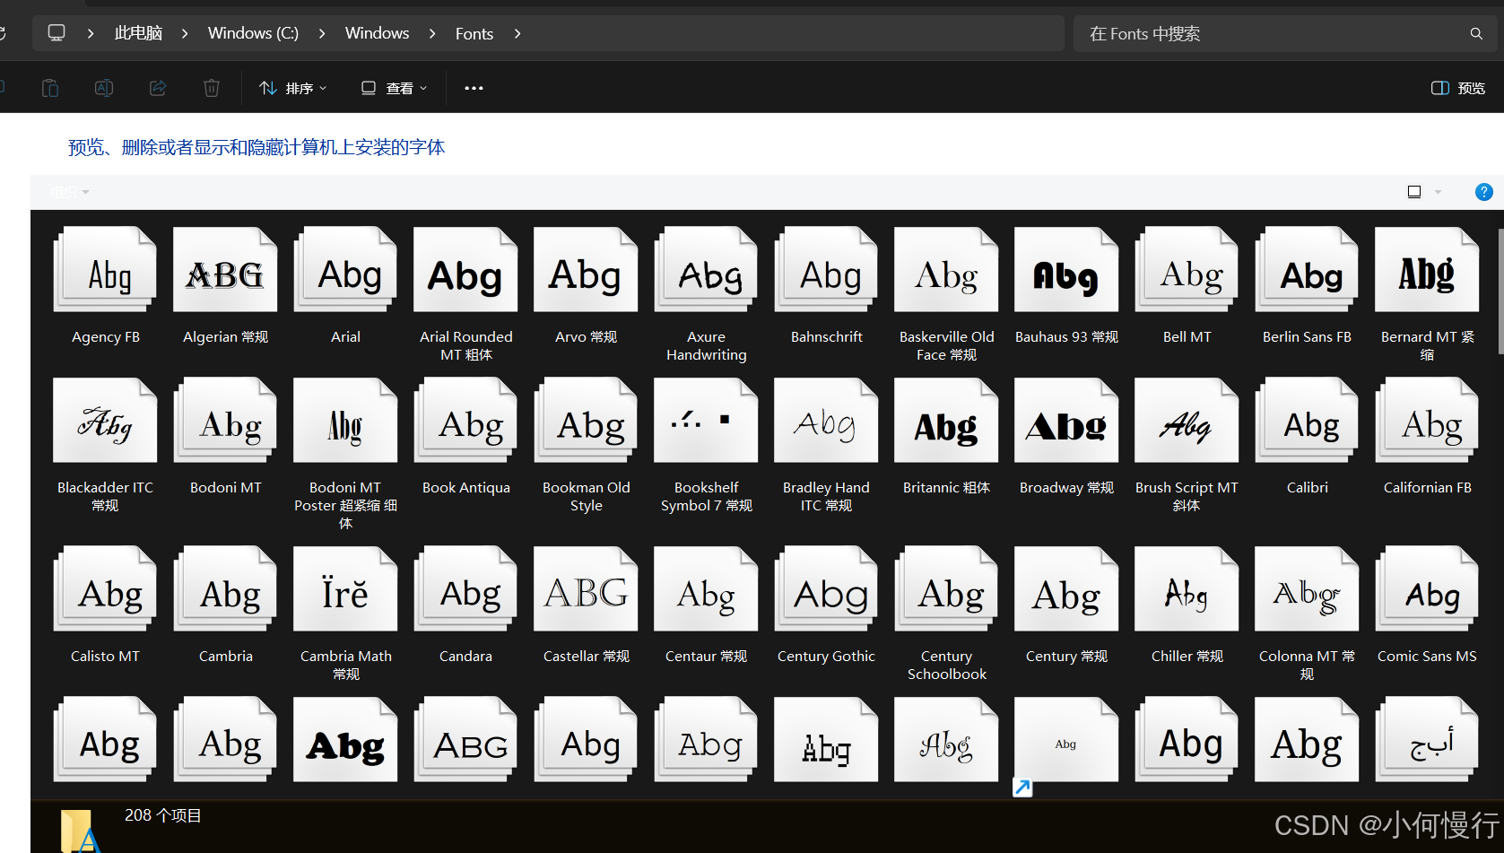Image resolution: width=1504 pixels, height=853 pixels.
Task: Click the delete trash can icon
Action: pos(212,88)
